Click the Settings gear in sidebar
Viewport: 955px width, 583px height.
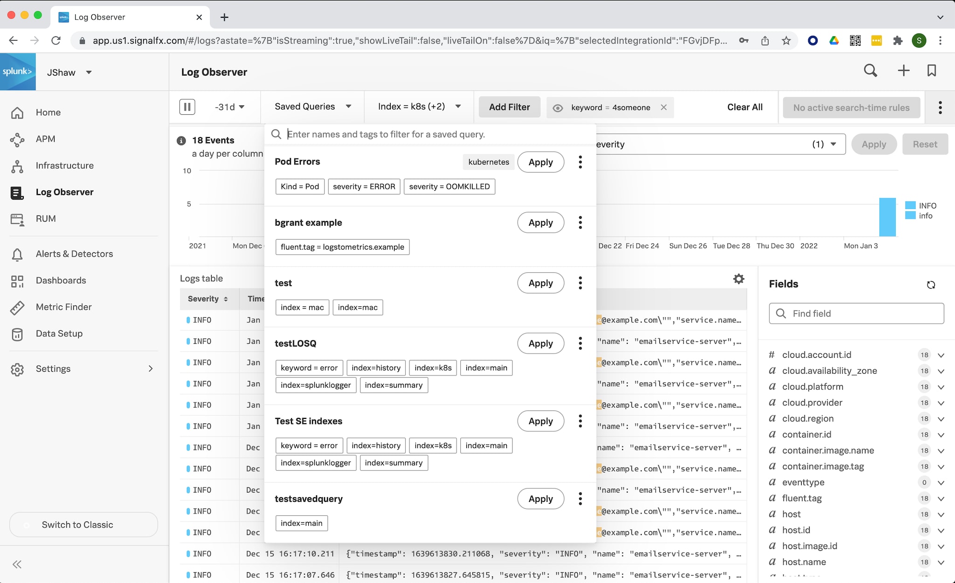click(17, 369)
